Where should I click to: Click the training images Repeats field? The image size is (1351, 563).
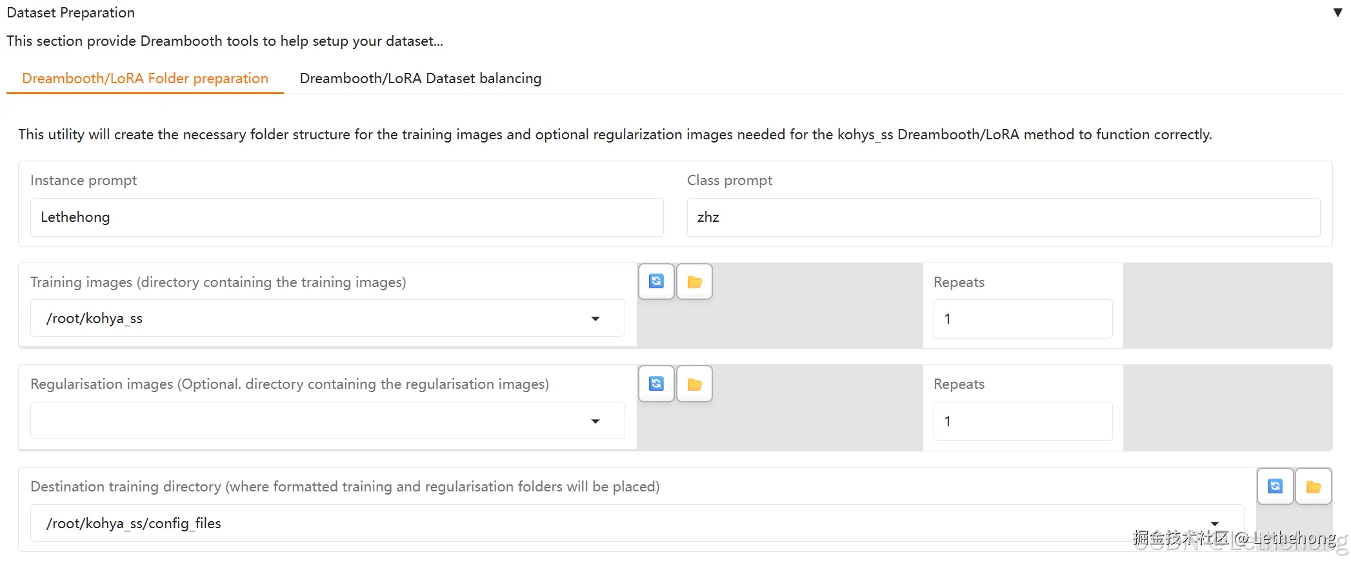click(1022, 319)
